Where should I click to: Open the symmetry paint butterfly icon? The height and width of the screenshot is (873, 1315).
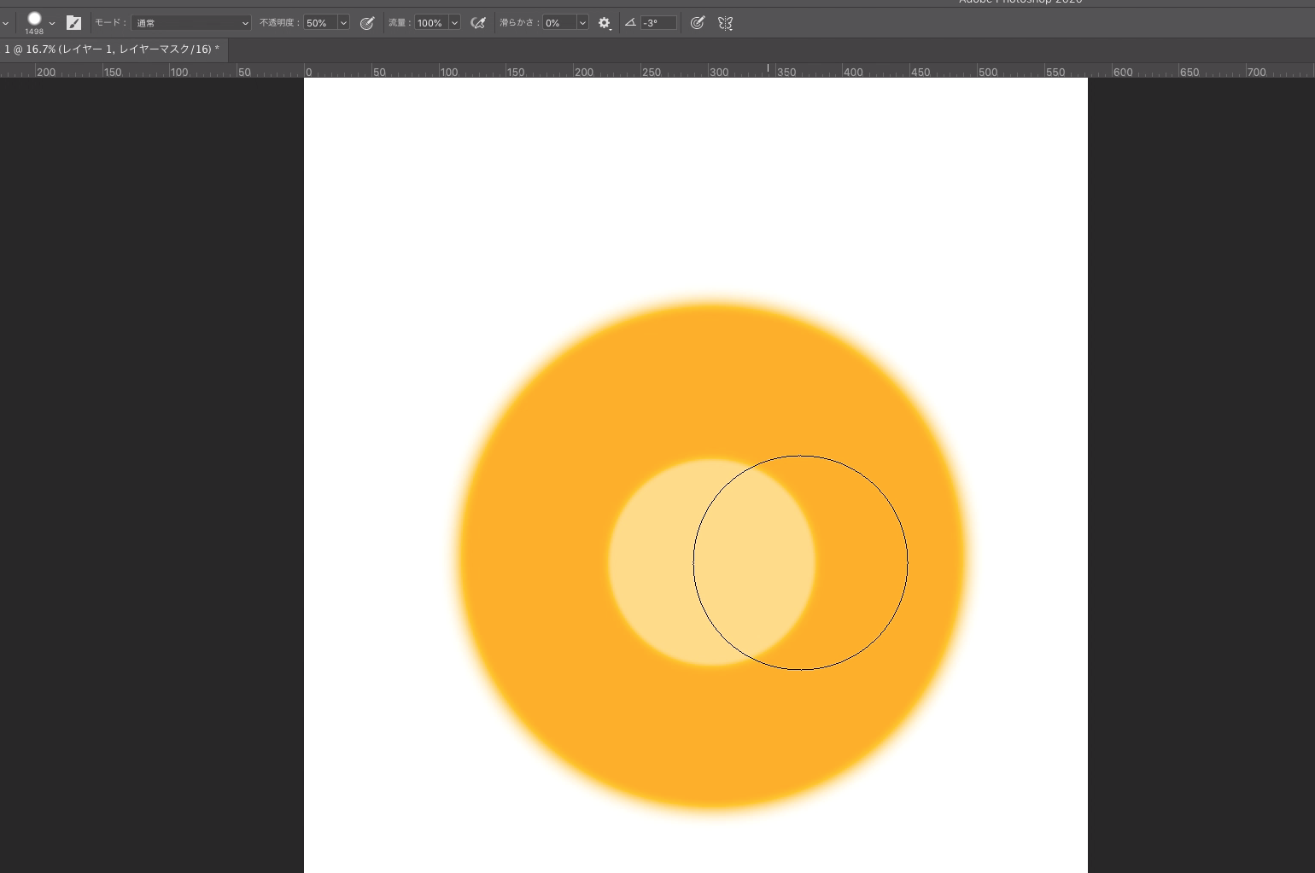(x=726, y=23)
